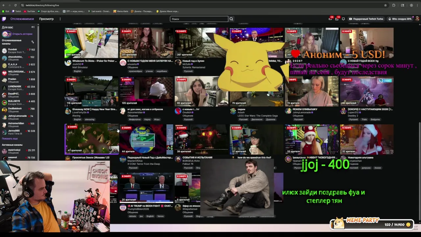Open DedBaldesh channel in the sidebar
This screenshot has width=421, height=237.
(x=18, y=110)
